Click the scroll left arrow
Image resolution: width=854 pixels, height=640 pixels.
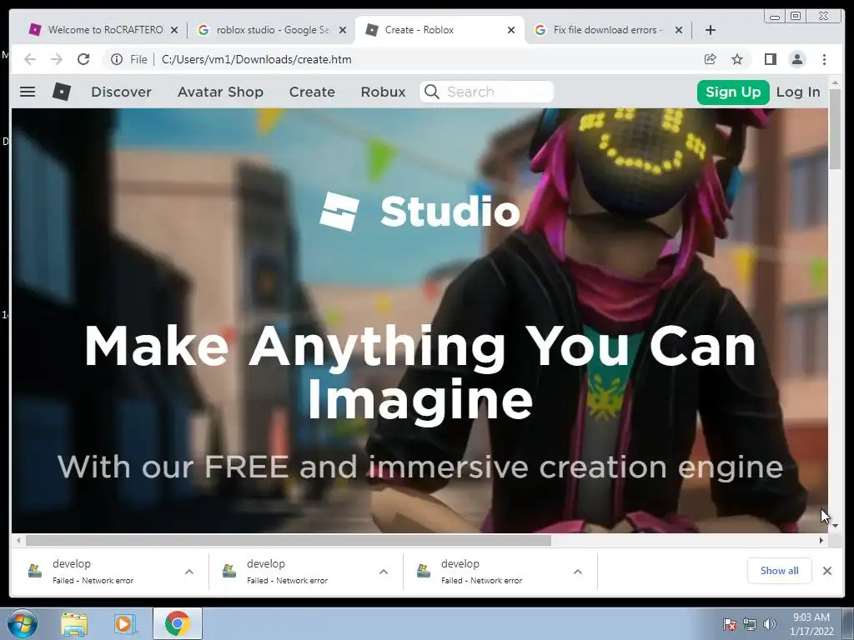[18, 540]
